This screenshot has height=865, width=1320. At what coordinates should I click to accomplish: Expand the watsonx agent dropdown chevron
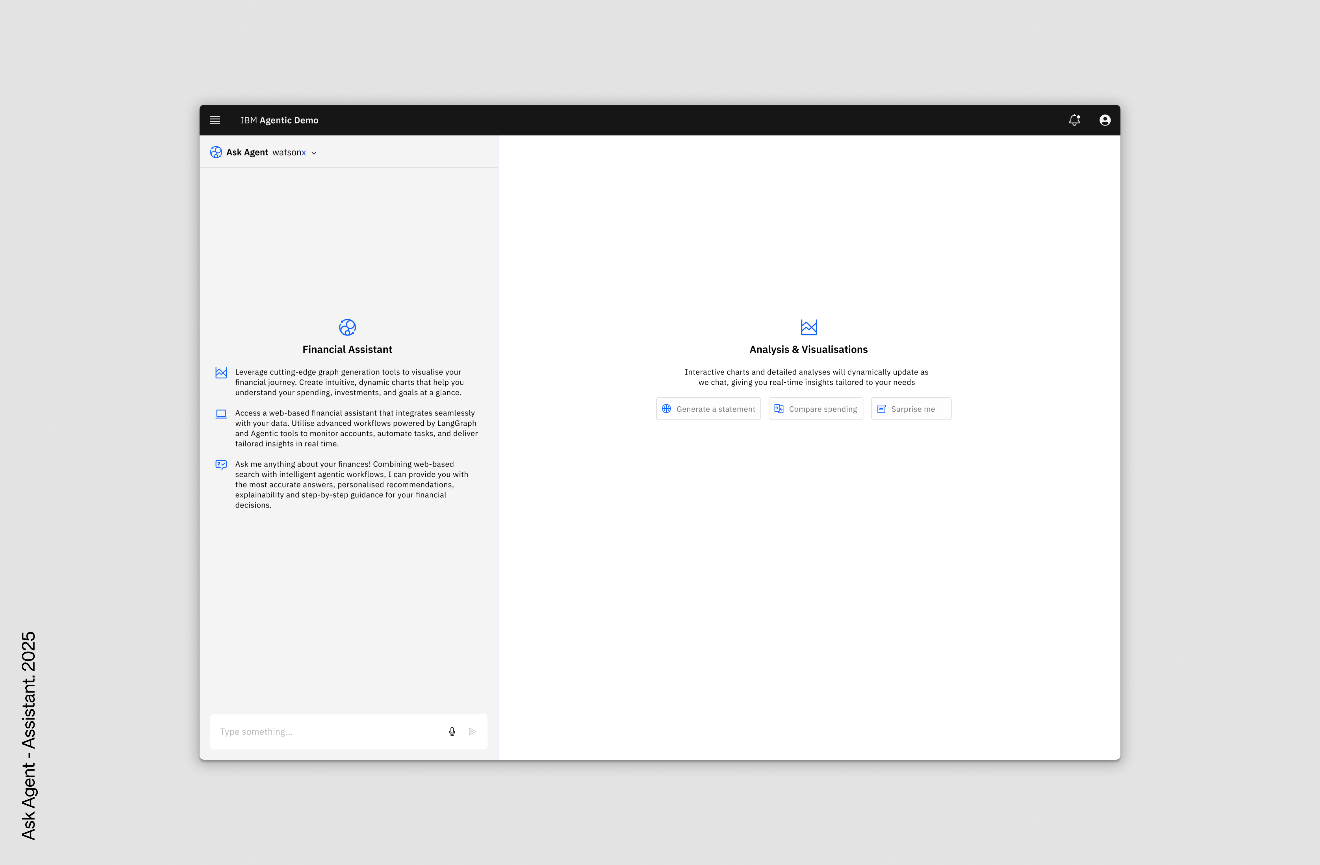pyautogui.click(x=314, y=153)
